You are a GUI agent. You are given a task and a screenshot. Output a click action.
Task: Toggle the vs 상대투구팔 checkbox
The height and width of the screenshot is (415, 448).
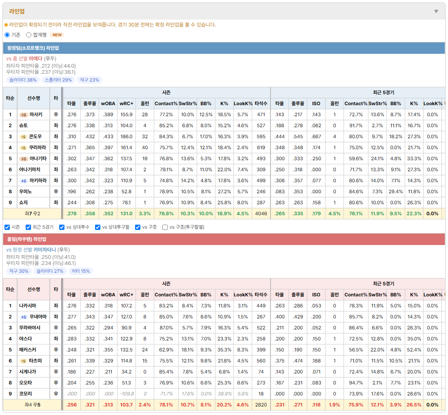98,227
